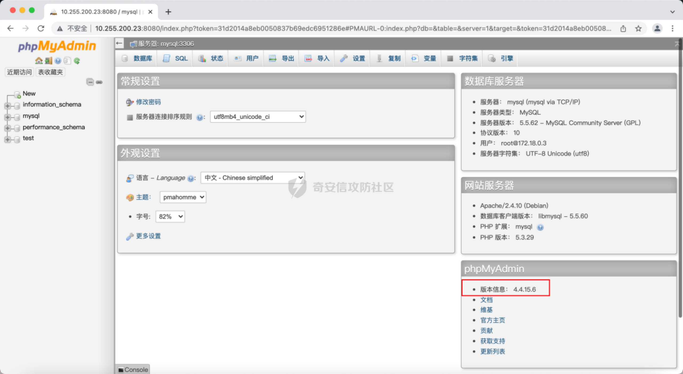The height and width of the screenshot is (374, 683).
Task: Open the Console panel
Action: [133, 369]
